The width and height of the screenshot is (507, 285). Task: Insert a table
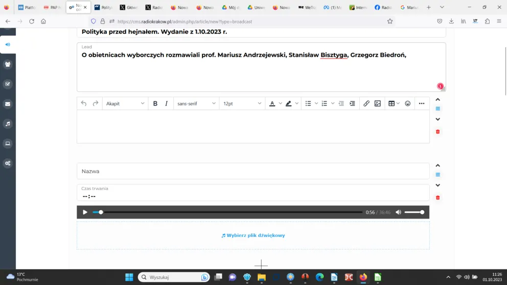(391, 103)
